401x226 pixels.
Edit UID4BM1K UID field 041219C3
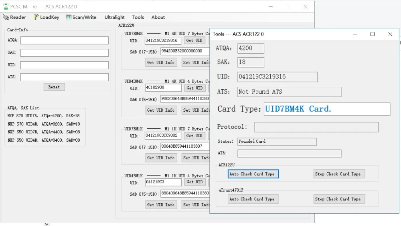point(163,182)
